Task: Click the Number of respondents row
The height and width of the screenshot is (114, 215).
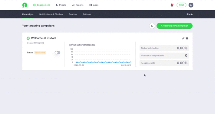Action: pyautogui.click(x=164, y=55)
